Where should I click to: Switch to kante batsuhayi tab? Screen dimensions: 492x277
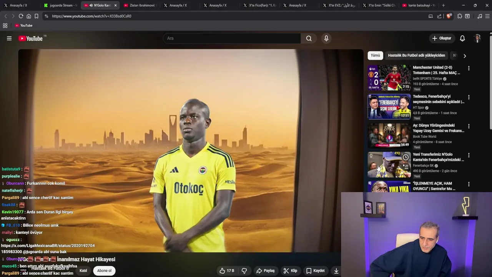pyautogui.click(x=419, y=5)
